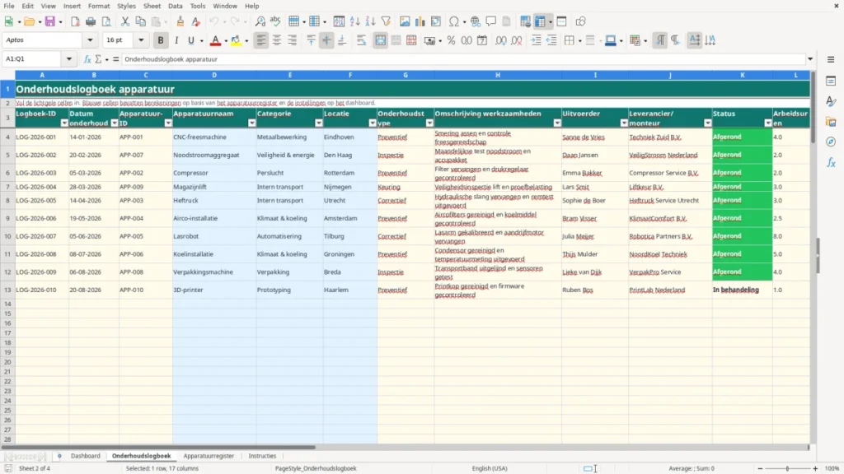Viewport: 844px width, 474px height.
Task: Click into the formula input line
Action: [x=463, y=59]
